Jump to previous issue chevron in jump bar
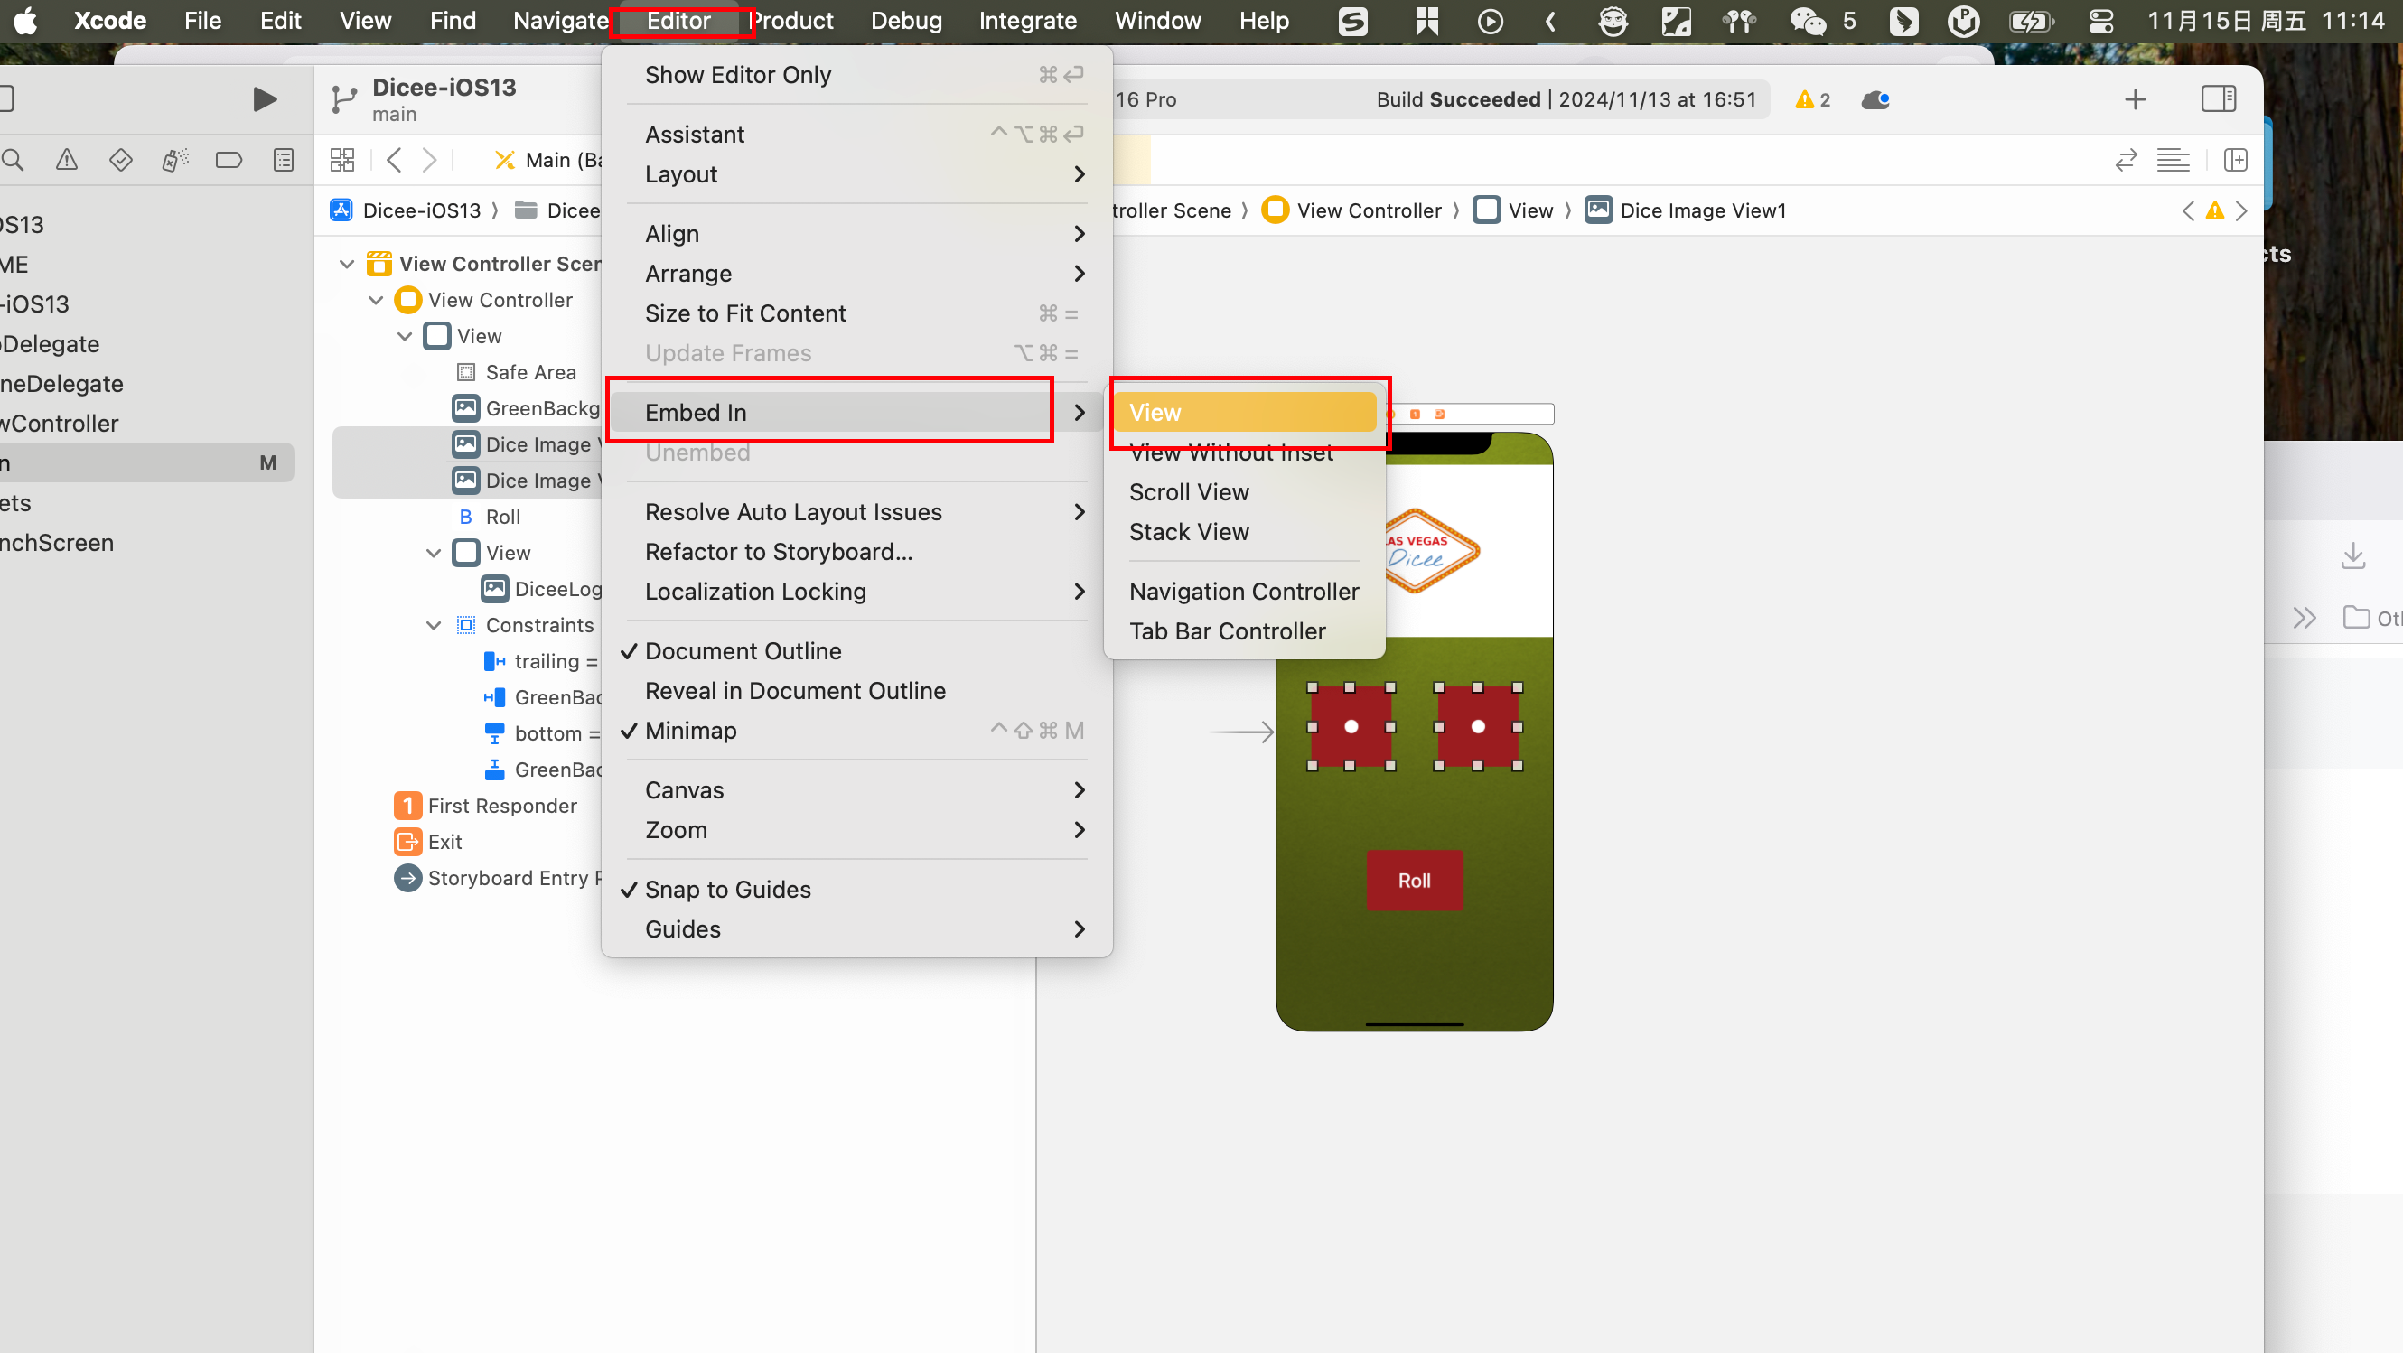Screen dimensions: 2403x1353 click(x=2188, y=210)
